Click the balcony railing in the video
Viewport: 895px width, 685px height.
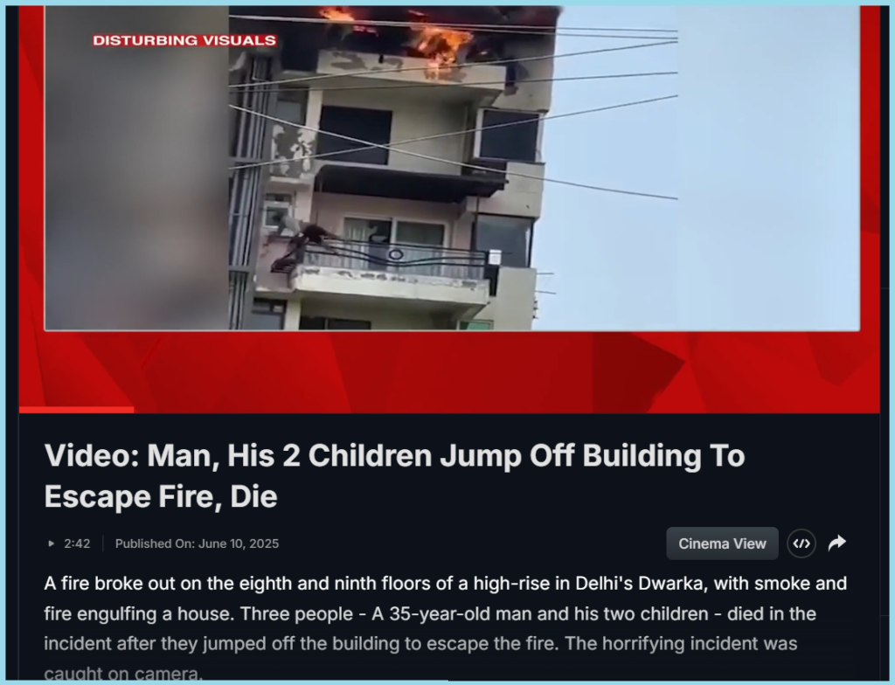394,259
